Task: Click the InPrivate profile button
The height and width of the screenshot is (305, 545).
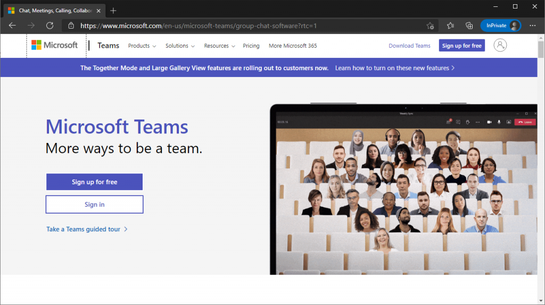Action: coord(500,26)
